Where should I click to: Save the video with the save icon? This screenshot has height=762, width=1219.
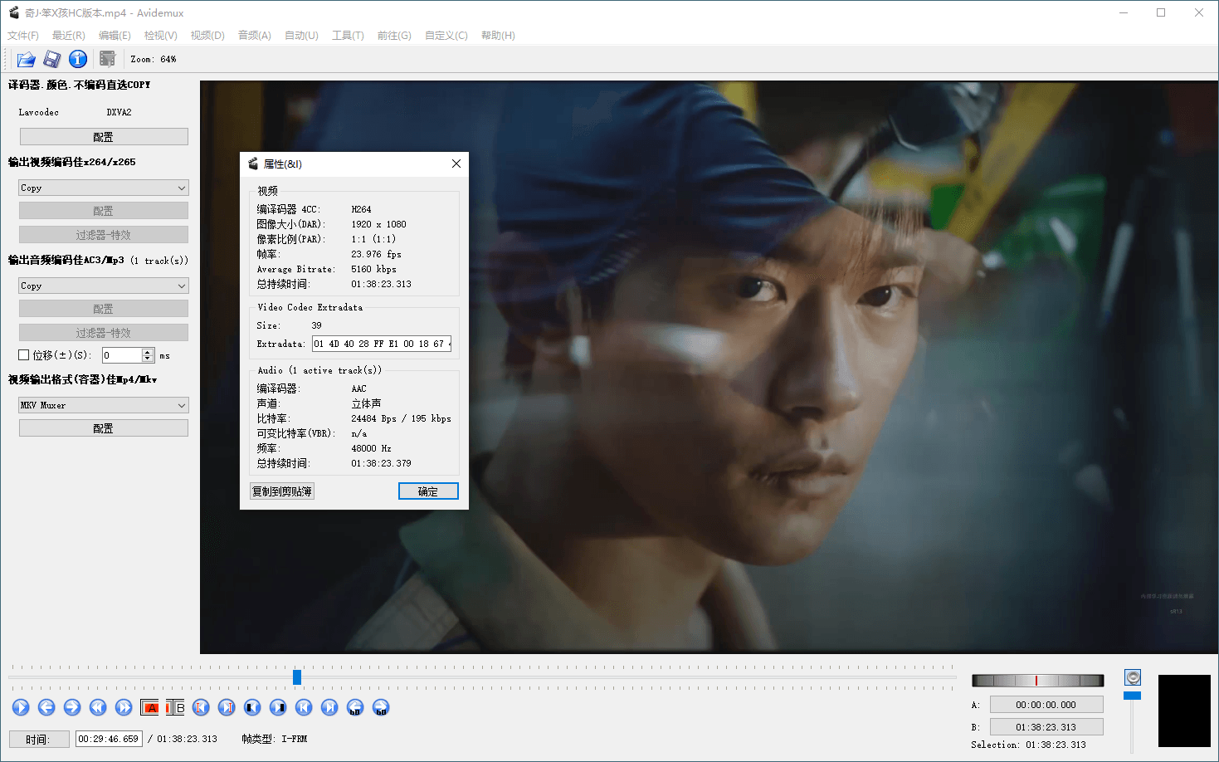point(51,58)
